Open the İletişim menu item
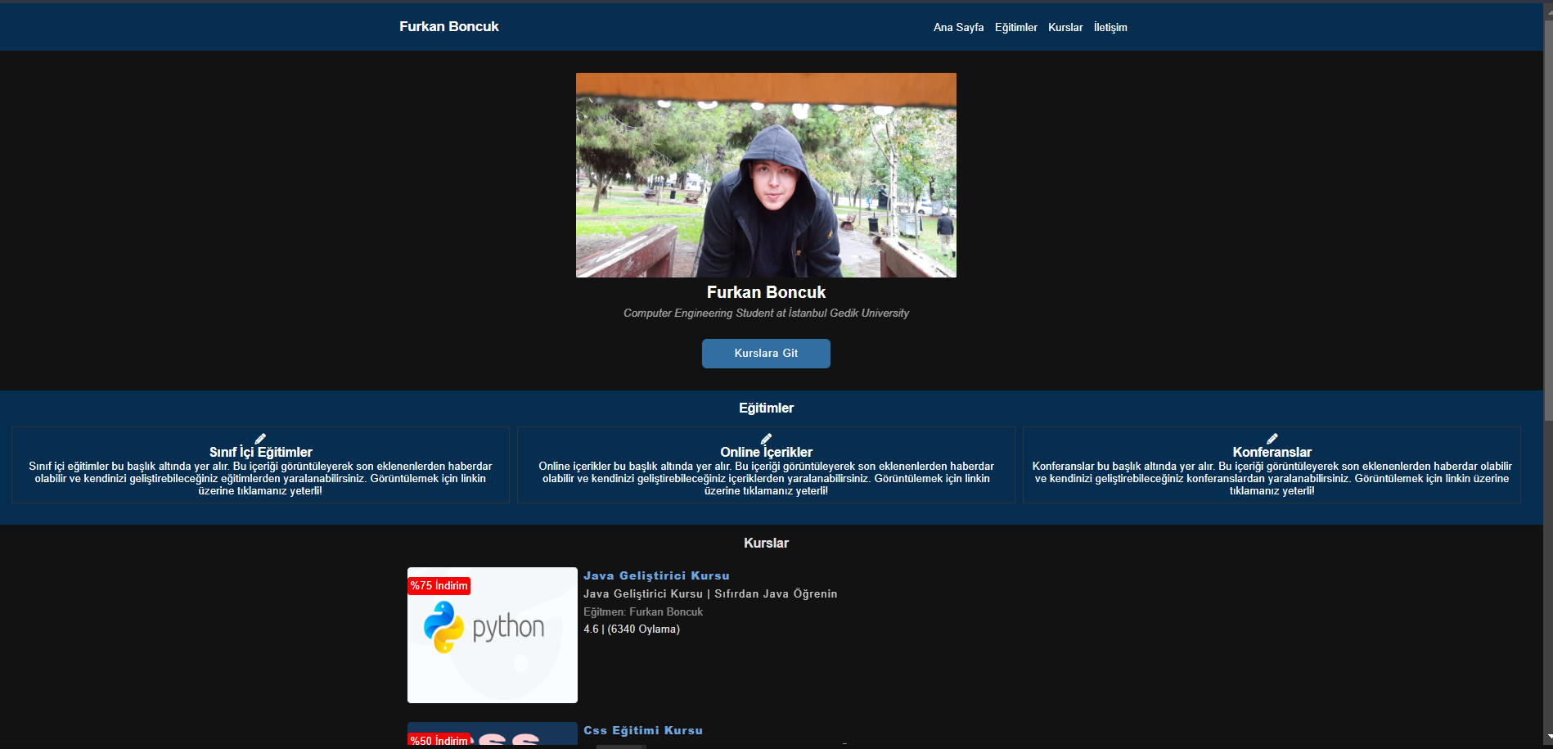 pos(1110,27)
